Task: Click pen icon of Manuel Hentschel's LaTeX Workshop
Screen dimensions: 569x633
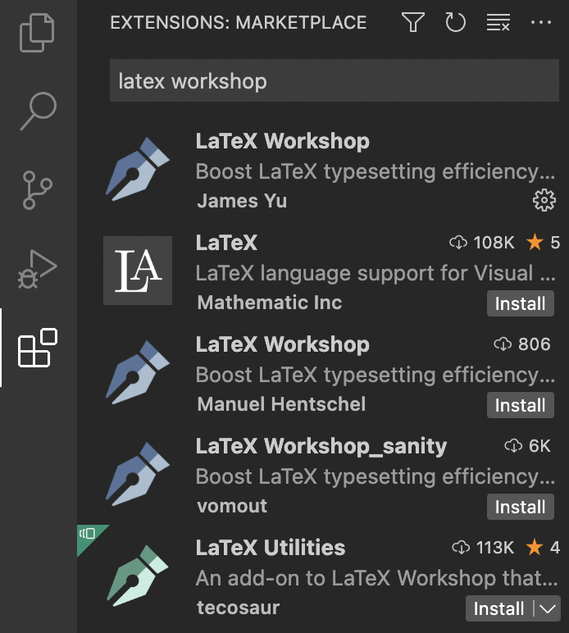Action: [138, 372]
